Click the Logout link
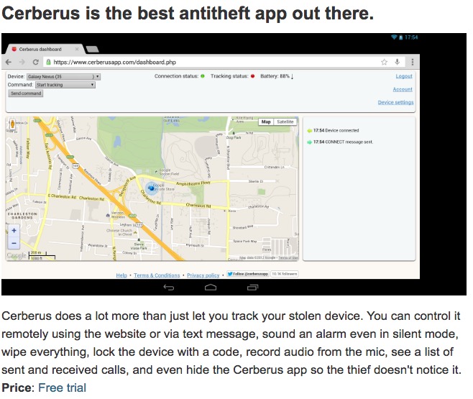 click(x=404, y=76)
